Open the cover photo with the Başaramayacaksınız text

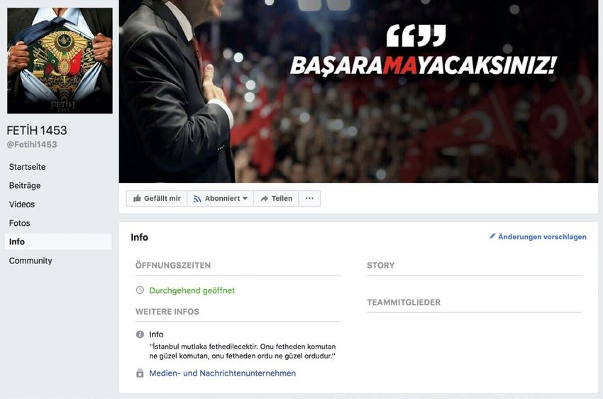358,91
